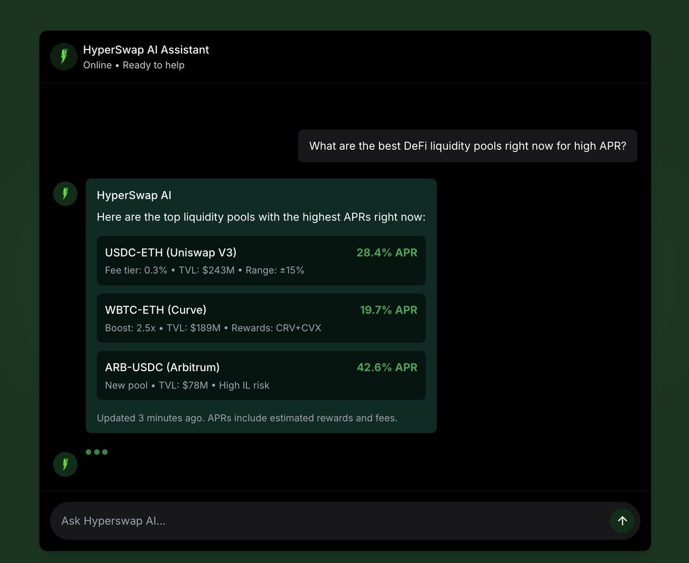Image resolution: width=689 pixels, height=563 pixels.
Task: Click the HyperSwap lightning logo in header
Action: coord(64,57)
